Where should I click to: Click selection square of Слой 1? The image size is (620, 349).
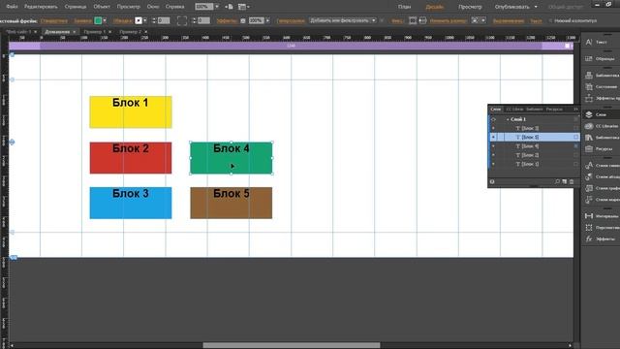click(575, 119)
